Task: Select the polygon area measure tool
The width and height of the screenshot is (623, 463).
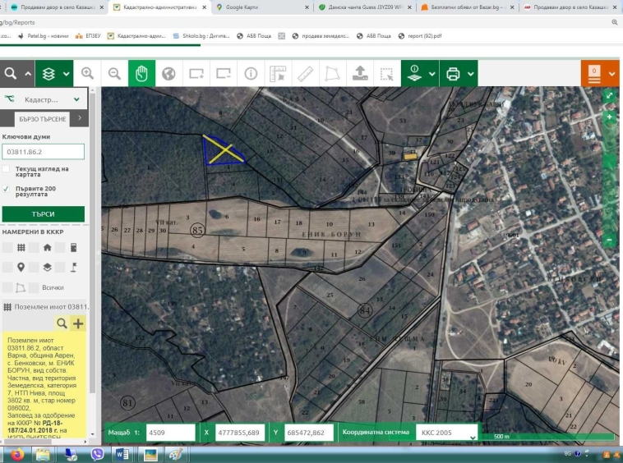Action: point(332,73)
